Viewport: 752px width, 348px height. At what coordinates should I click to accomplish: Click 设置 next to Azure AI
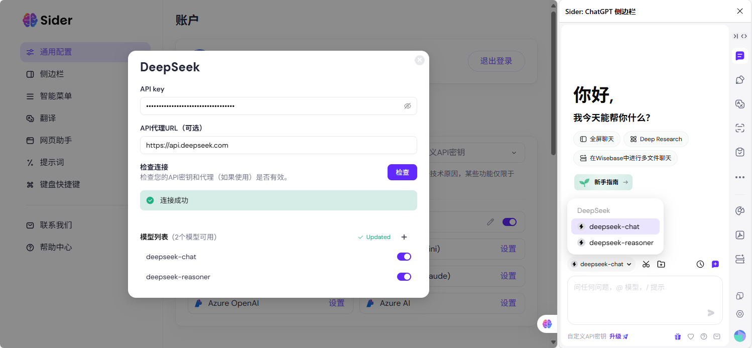click(509, 303)
